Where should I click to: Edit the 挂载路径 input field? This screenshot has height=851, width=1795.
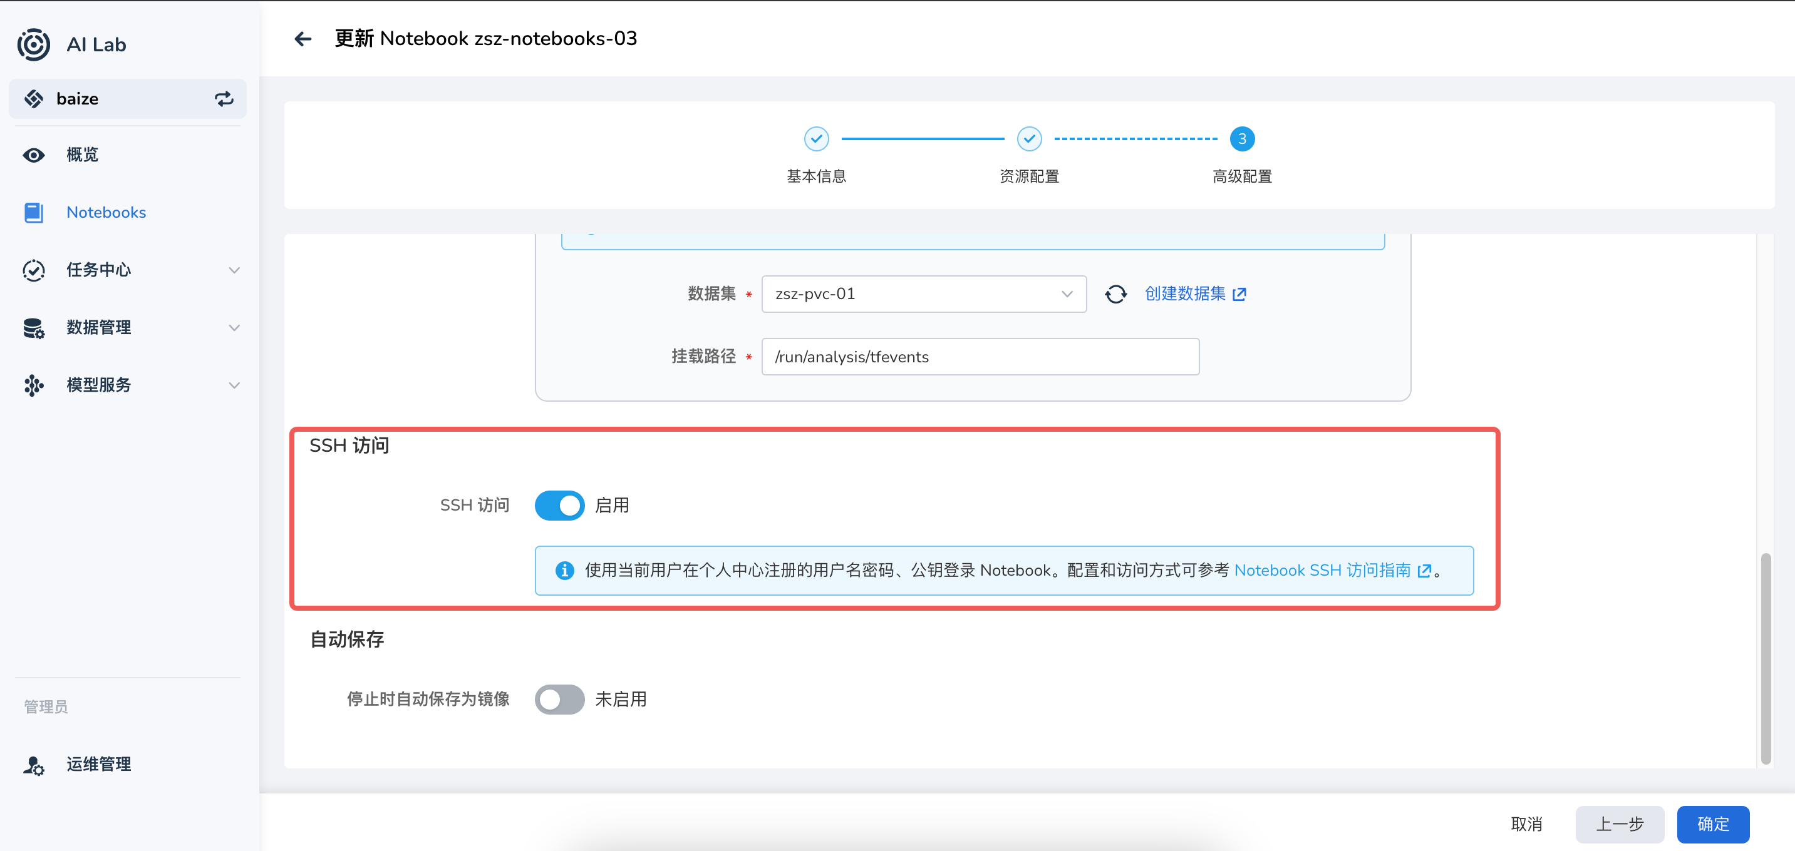pyautogui.click(x=980, y=357)
